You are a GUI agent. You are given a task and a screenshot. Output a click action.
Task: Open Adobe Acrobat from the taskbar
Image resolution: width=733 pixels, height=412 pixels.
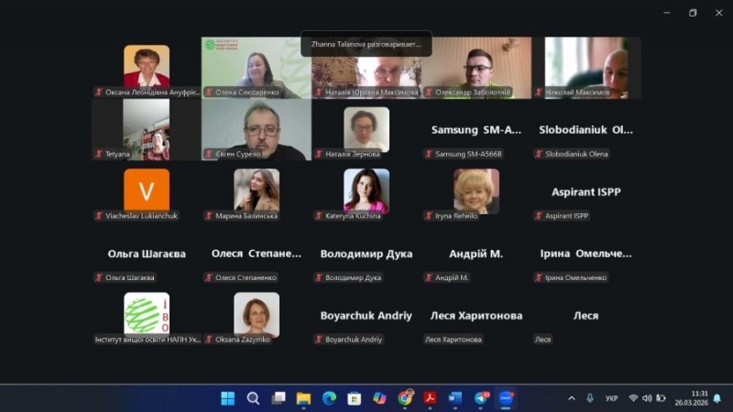431,398
